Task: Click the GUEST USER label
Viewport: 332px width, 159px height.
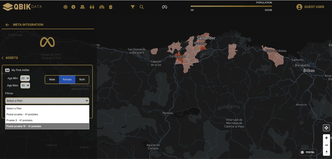Action: pyautogui.click(x=314, y=7)
